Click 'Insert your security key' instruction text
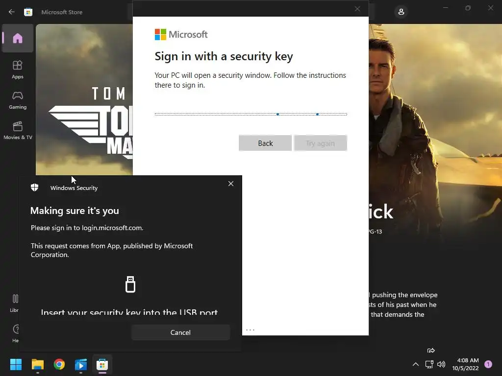 coord(129,311)
